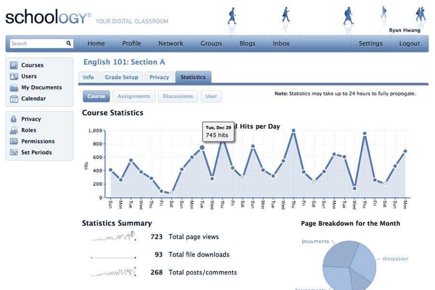The width and height of the screenshot is (435, 290).
Task: Click the Privacy folder icon in sidebar
Action: 14,119
